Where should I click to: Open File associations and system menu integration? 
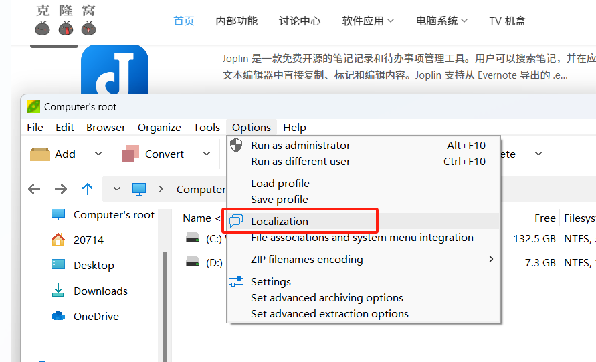[363, 238]
